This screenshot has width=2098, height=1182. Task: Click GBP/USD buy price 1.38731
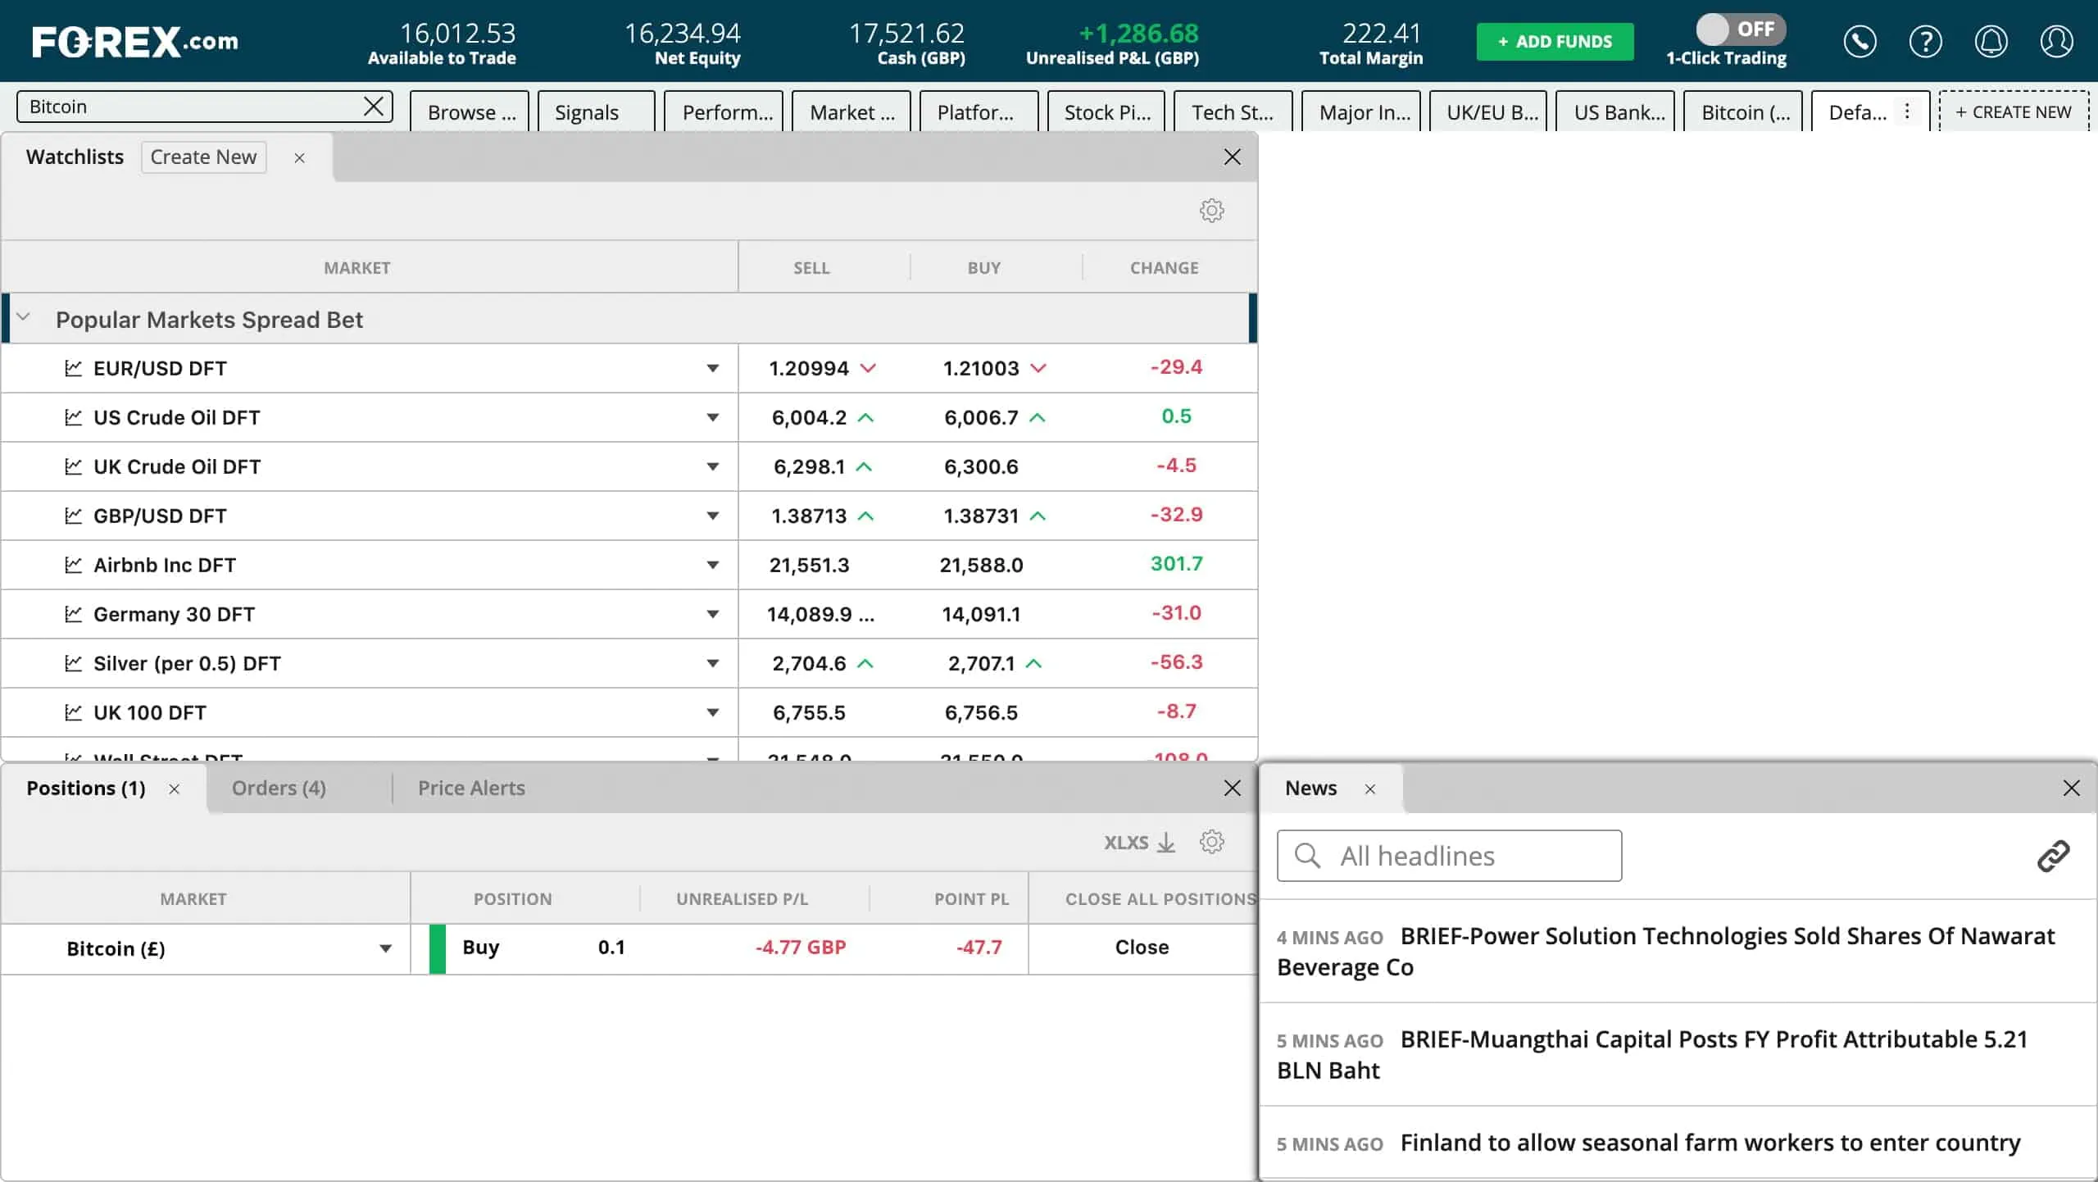click(981, 516)
